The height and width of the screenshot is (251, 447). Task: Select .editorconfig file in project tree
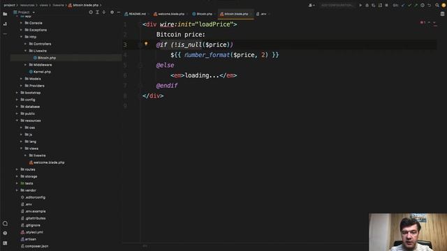(33, 197)
